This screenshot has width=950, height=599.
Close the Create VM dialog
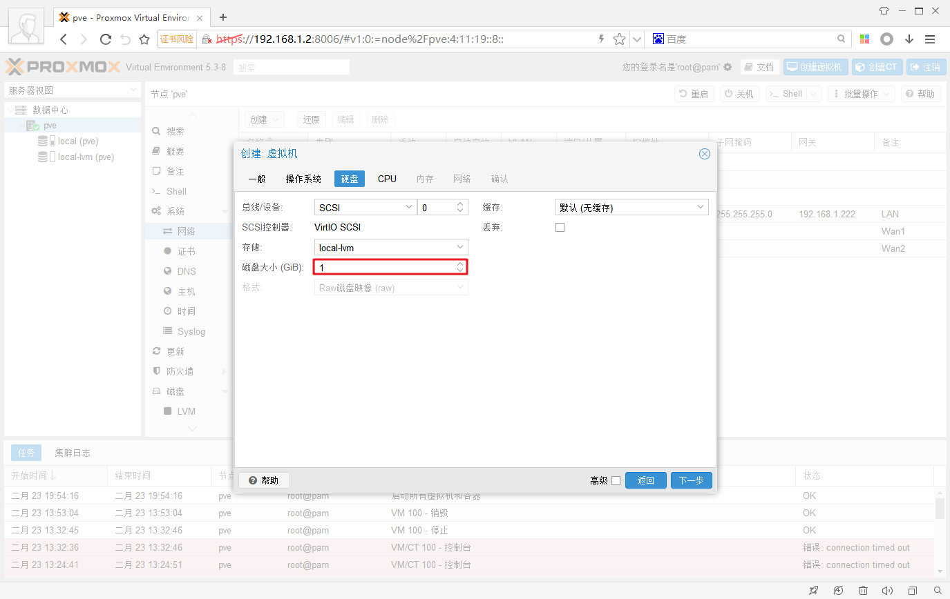click(x=705, y=154)
